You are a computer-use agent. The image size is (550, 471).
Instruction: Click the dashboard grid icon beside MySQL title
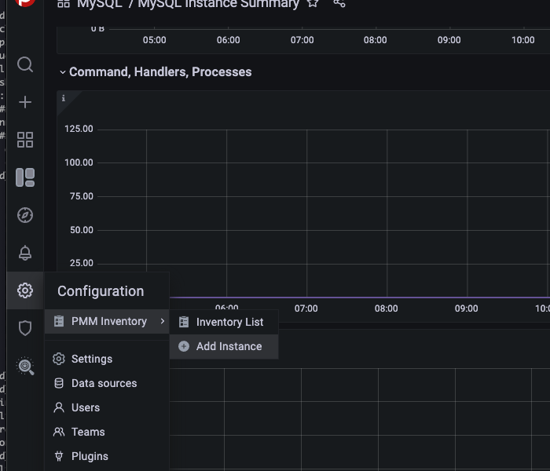click(64, 3)
